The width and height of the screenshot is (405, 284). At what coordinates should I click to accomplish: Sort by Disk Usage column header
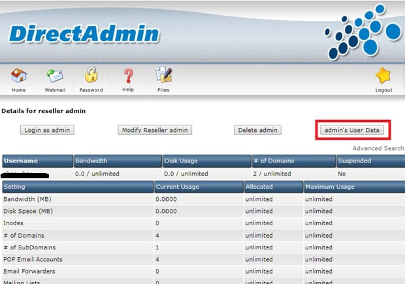(207, 161)
